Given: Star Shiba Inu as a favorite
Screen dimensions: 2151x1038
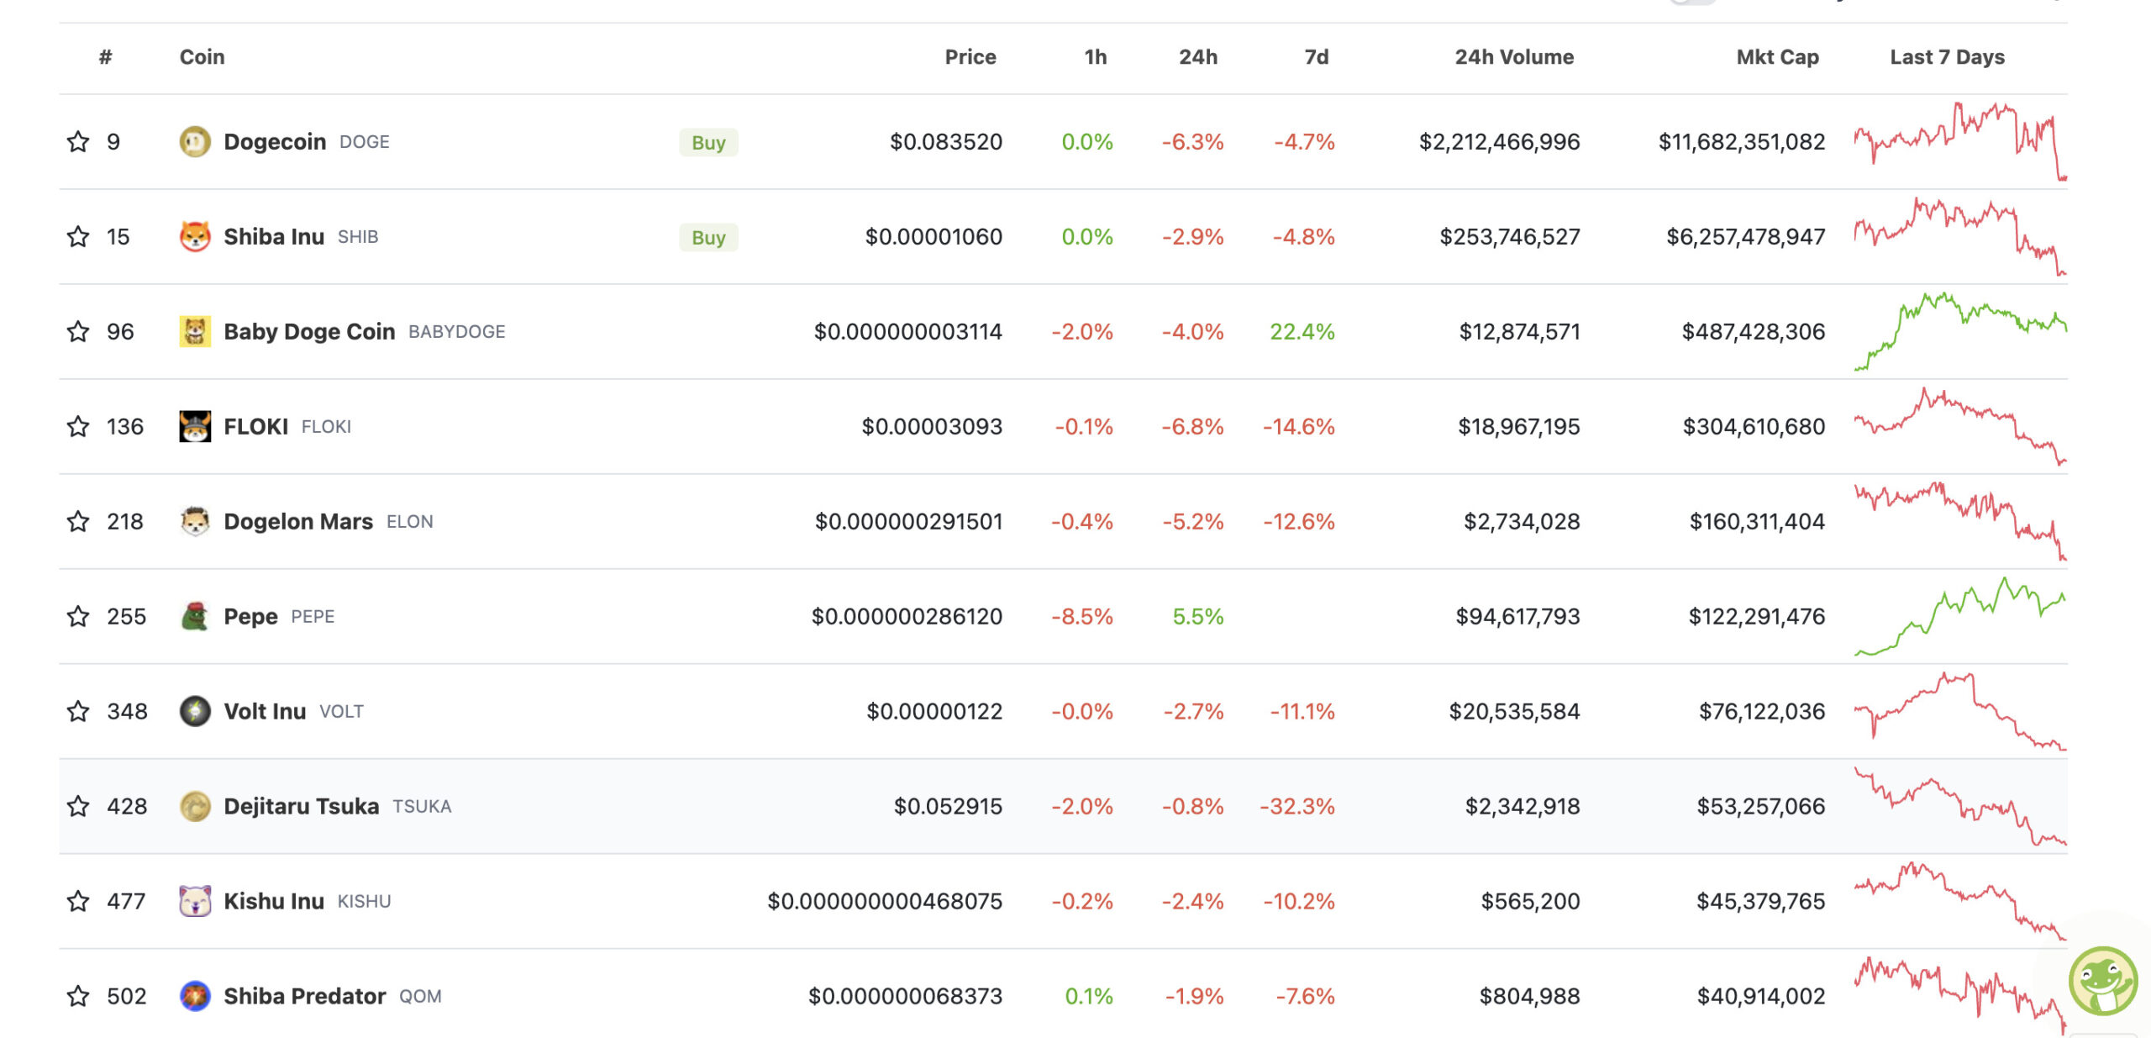Looking at the screenshot, I should [x=78, y=236].
